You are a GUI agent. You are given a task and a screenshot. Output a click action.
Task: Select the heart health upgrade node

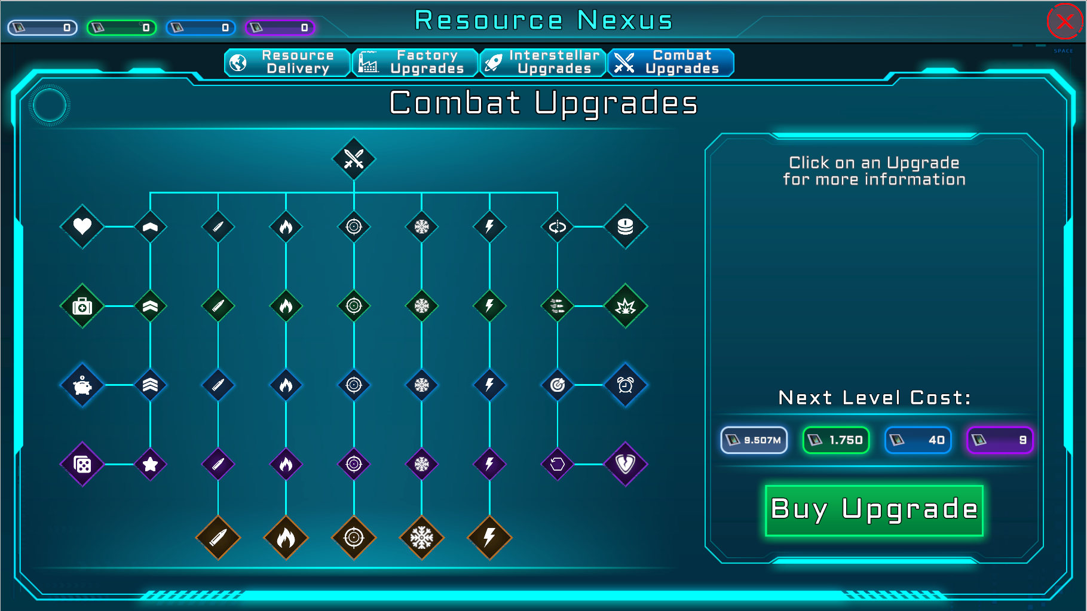(x=82, y=226)
